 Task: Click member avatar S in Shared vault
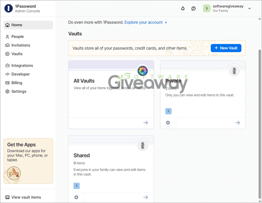(x=77, y=186)
